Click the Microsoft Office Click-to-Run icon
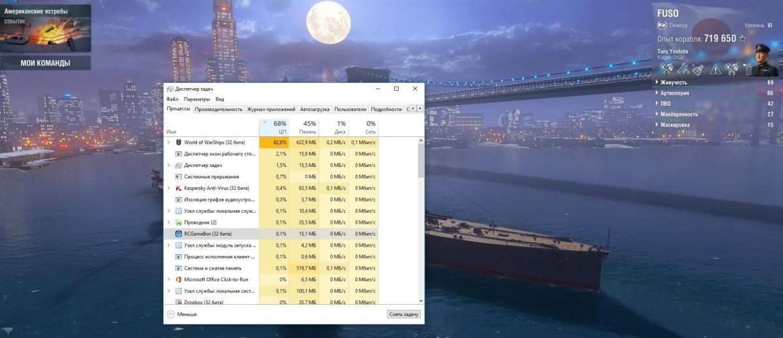Viewport: 783px width, 338px height. tap(179, 279)
